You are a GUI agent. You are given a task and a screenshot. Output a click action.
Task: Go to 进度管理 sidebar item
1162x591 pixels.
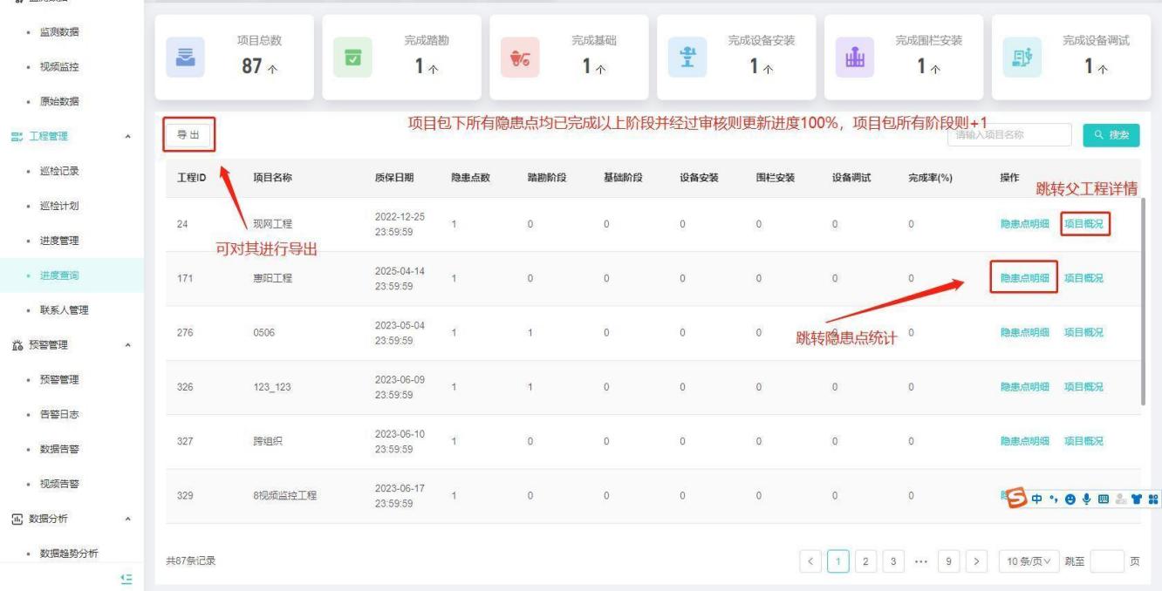point(56,241)
